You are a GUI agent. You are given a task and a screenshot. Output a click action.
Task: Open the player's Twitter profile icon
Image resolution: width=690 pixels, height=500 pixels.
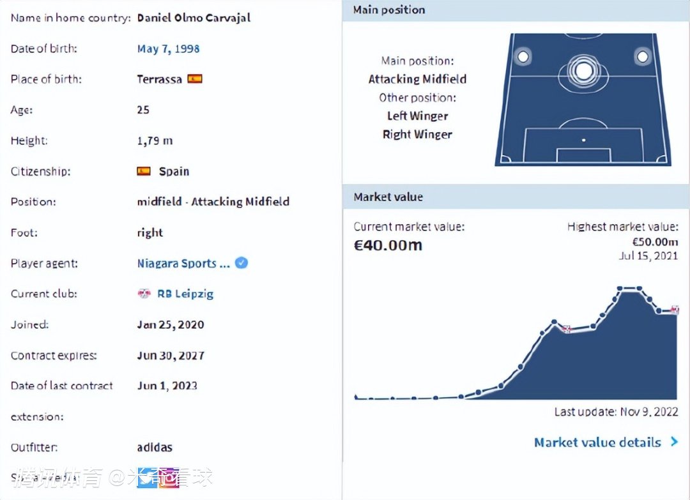click(147, 478)
